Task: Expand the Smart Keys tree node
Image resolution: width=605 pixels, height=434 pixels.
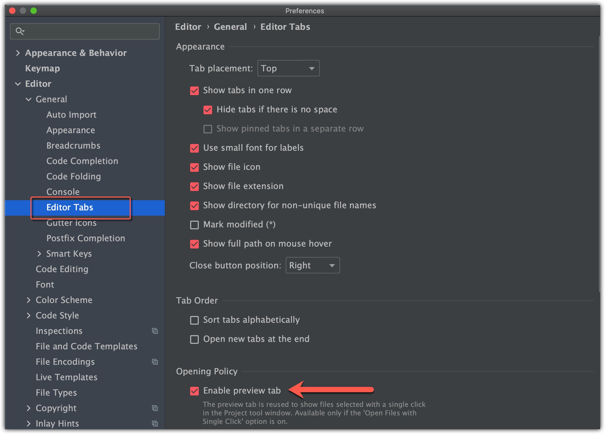Action: pyautogui.click(x=39, y=254)
